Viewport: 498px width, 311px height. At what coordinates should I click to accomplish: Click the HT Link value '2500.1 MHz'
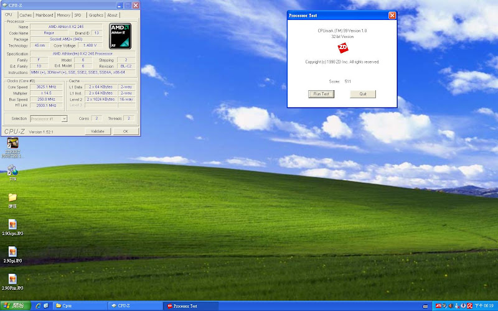[x=46, y=105]
